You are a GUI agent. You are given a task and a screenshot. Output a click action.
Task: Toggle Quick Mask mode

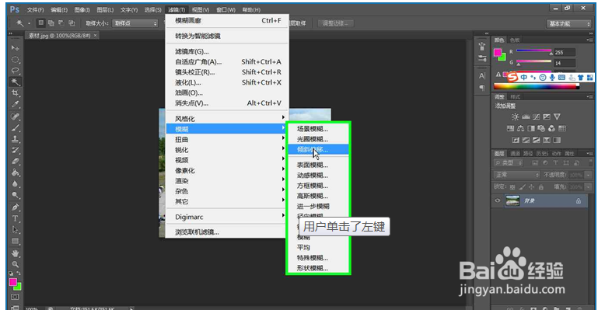15,297
